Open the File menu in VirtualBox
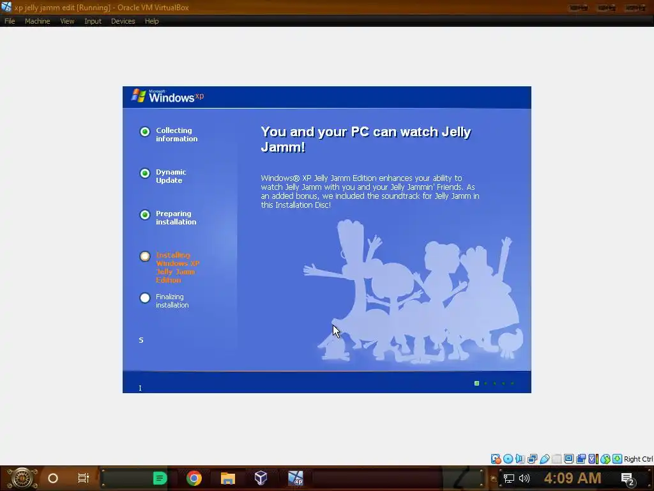 click(x=10, y=21)
